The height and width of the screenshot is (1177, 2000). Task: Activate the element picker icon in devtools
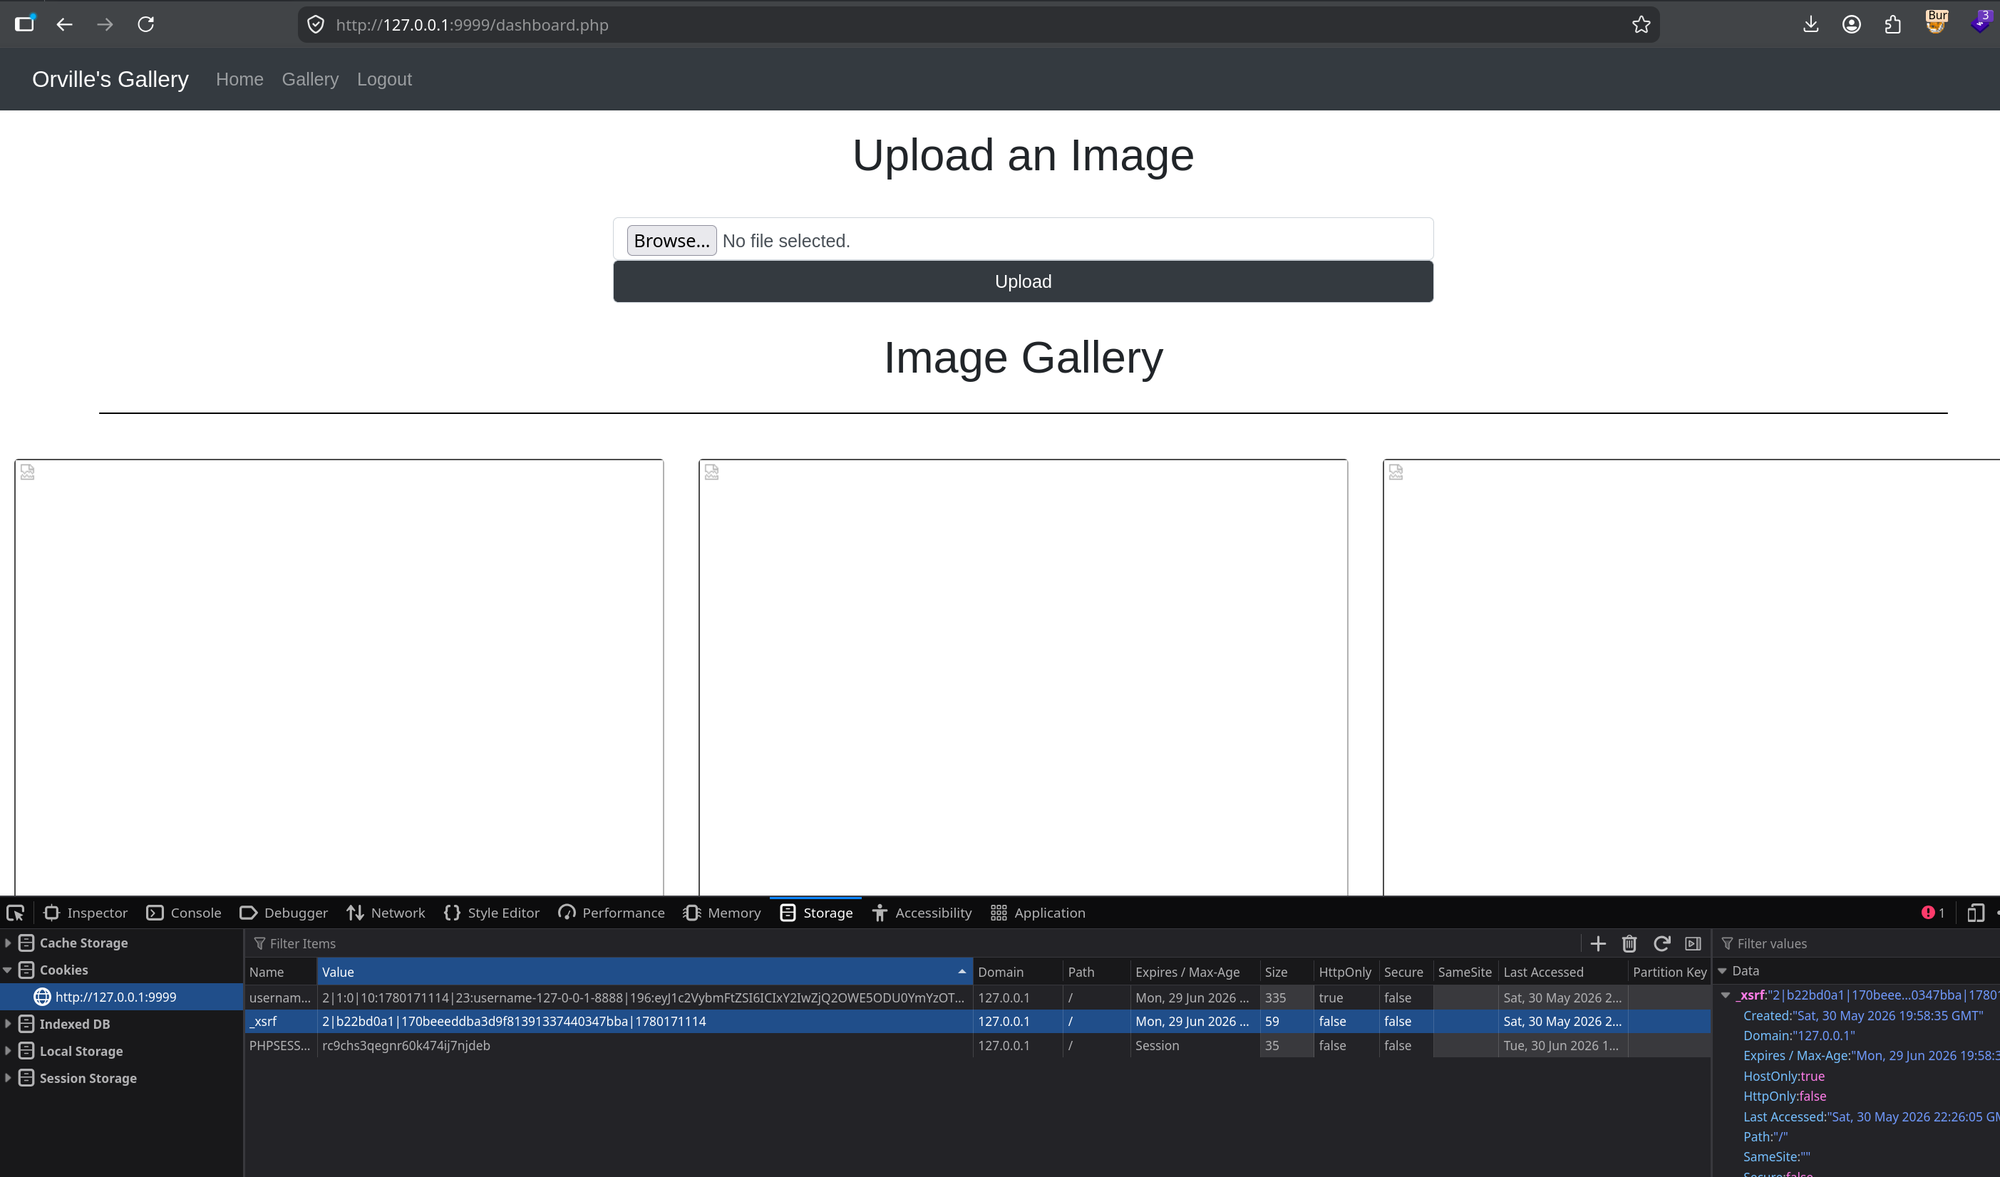click(x=16, y=913)
